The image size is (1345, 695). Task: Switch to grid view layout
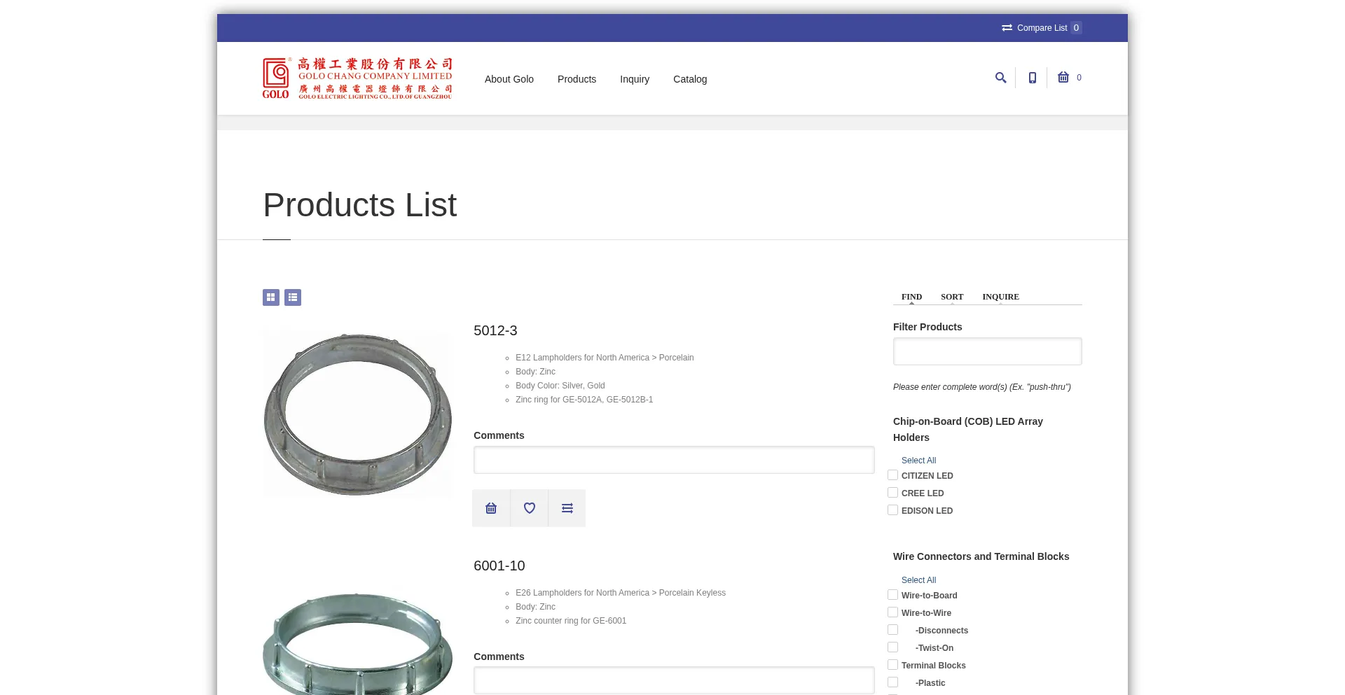coord(271,297)
